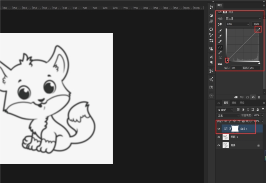Image resolution: width=266 pixels, height=183 pixels.
Task: Hide the 曲线 1 layer
Action: point(219,129)
